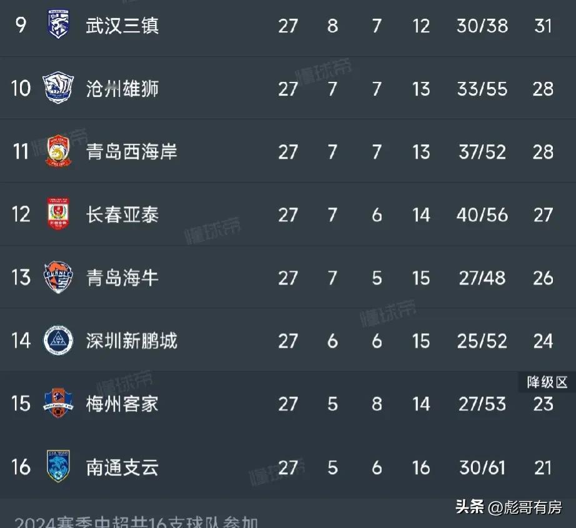Click the 沧州雄狮 team crest
Screen dimensions: 576x528
(x=58, y=87)
